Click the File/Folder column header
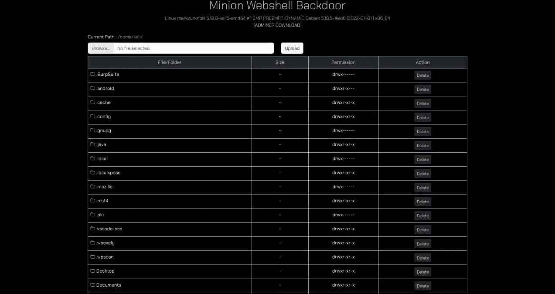The height and width of the screenshot is (294, 555). tap(170, 62)
